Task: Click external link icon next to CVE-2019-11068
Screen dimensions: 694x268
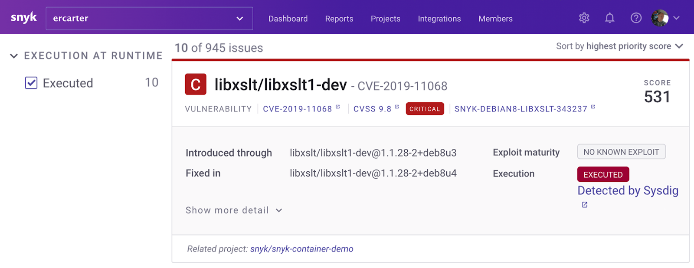Action: [x=337, y=107]
